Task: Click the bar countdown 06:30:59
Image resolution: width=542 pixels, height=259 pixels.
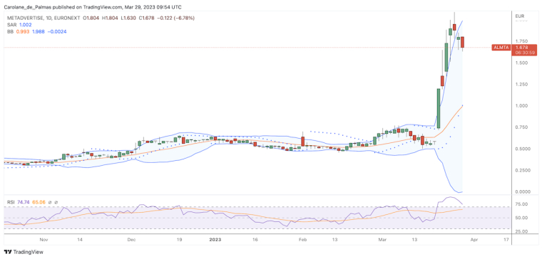Action: pyautogui.click(x=525, y=53)
